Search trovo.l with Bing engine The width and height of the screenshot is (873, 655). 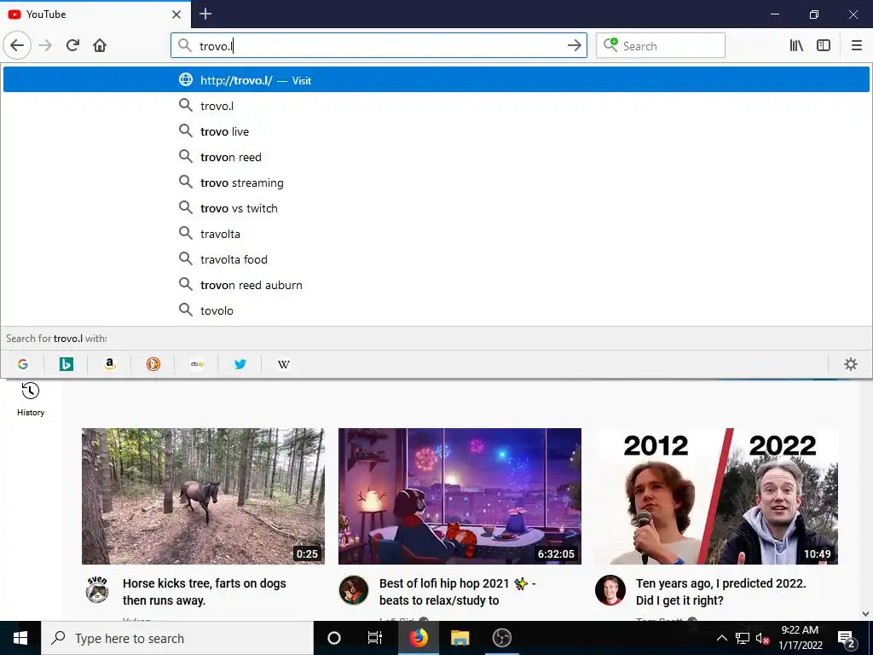[x=66, y=364]
